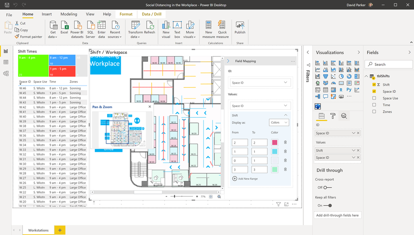The height and width of the screenshot is (235, 414).
Task: Check the Time field
Action: pyautogui.click(x=374, y=105)
